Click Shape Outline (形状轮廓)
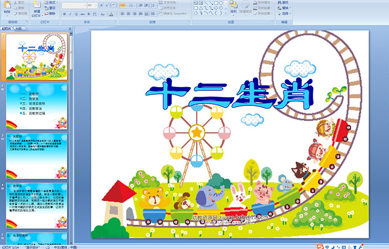Image resolution: width=389 pixels, height=249 pixels. 263,8
